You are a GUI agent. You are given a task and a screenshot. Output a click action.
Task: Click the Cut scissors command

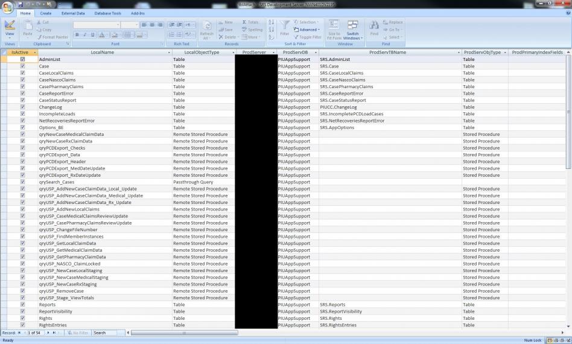[x=43, y=22]
